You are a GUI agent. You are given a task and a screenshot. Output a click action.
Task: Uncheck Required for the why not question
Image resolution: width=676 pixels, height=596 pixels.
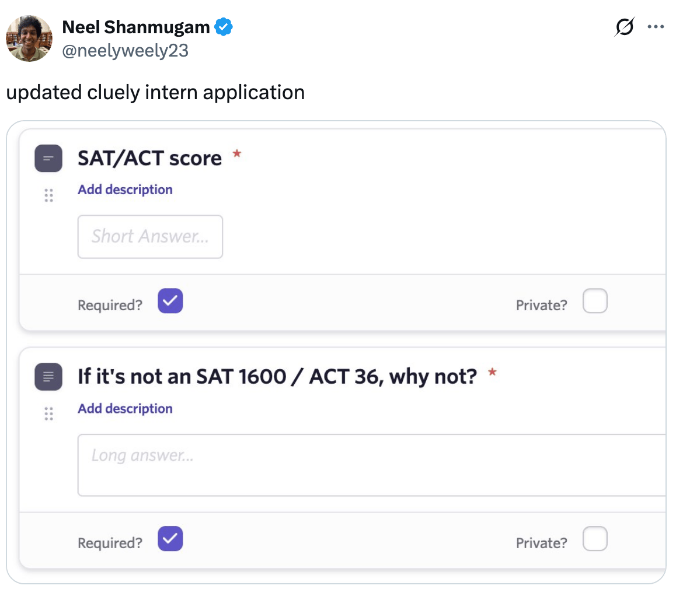(x=170, y=539)
